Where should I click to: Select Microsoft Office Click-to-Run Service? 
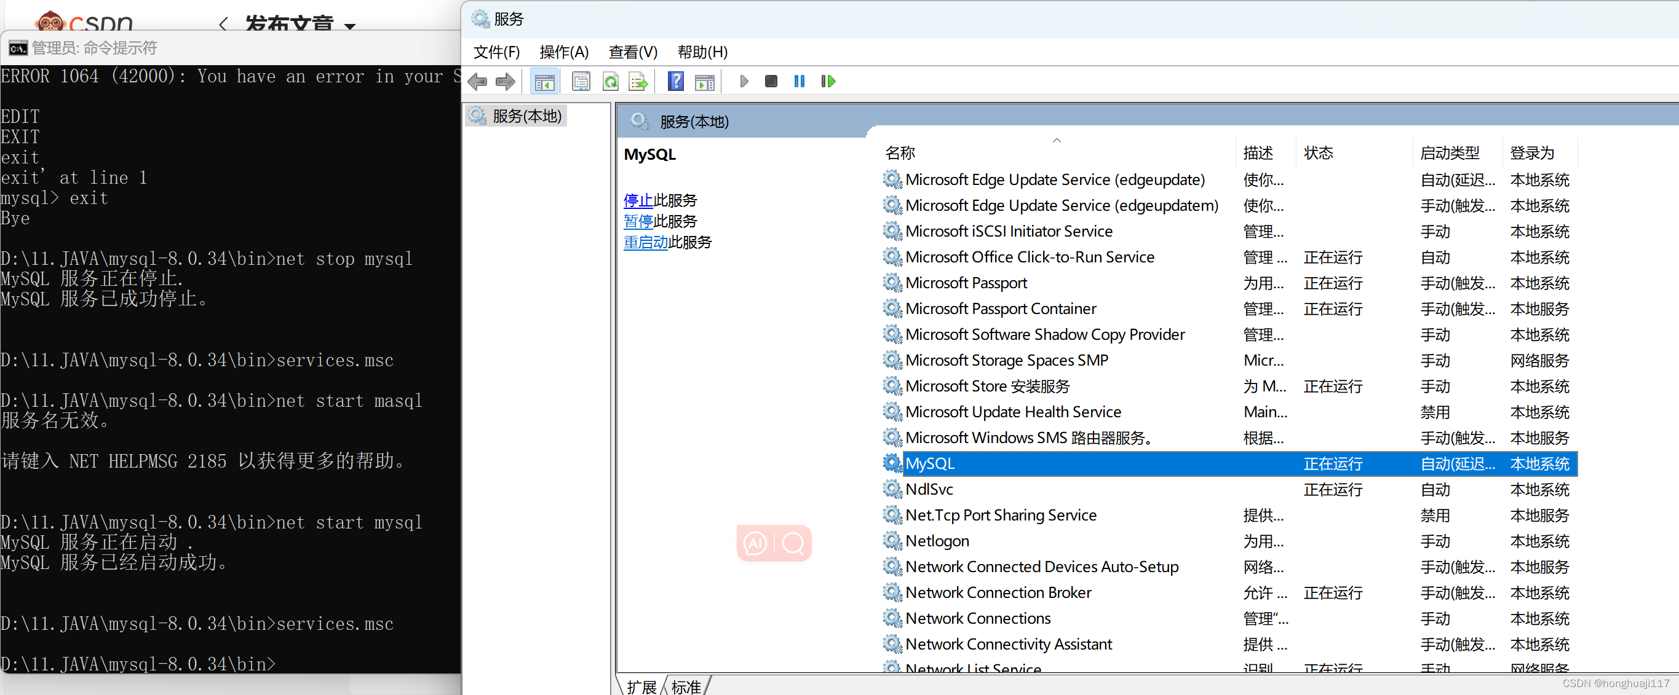click(1229, 257)
